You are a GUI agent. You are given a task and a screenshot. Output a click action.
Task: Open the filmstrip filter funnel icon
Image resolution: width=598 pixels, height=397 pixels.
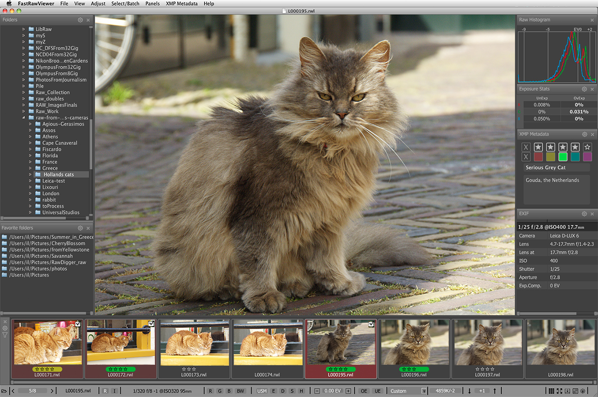(5, 335)
